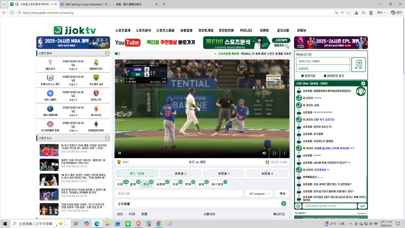Open the 커뮤니티 menu item
This screenshot has height=228, width=405.
click(x=246, y=30)
